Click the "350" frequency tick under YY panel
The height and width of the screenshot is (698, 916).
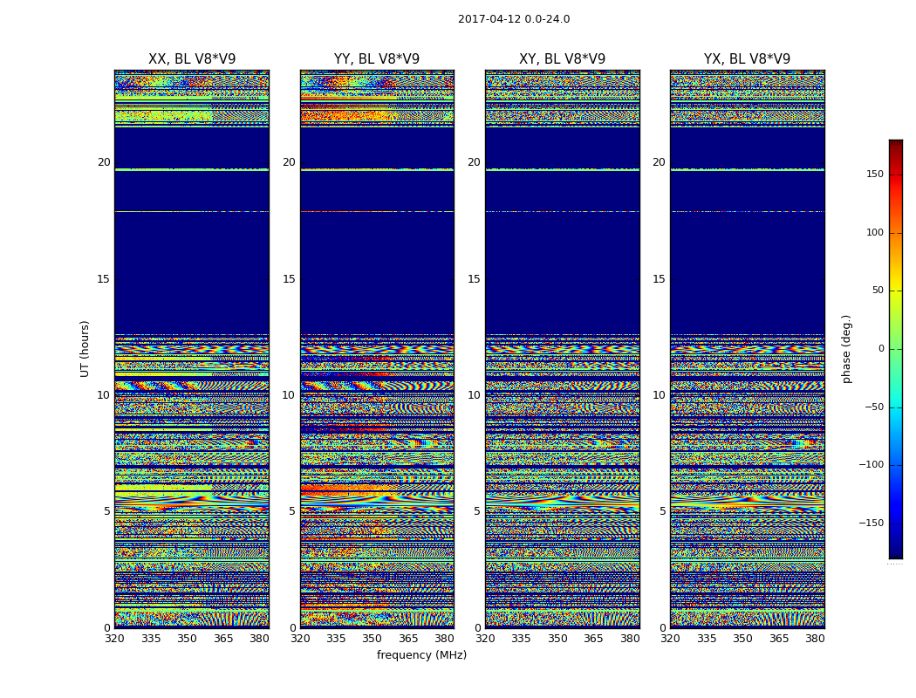pyautogui.click(x=373, y=639)
